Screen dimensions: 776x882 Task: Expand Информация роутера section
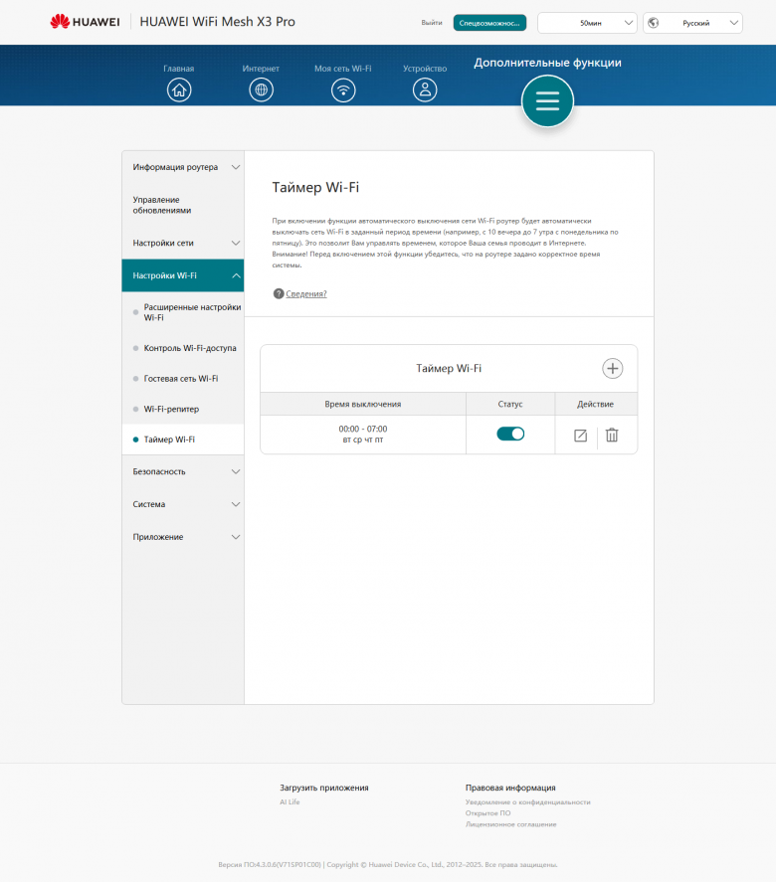(183, 167)
